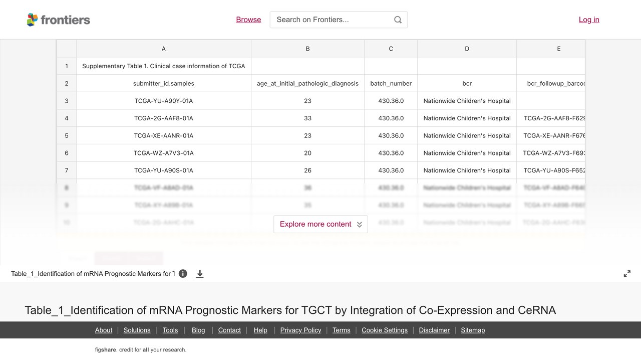Click the age value 33 cell

coord(307,118)
